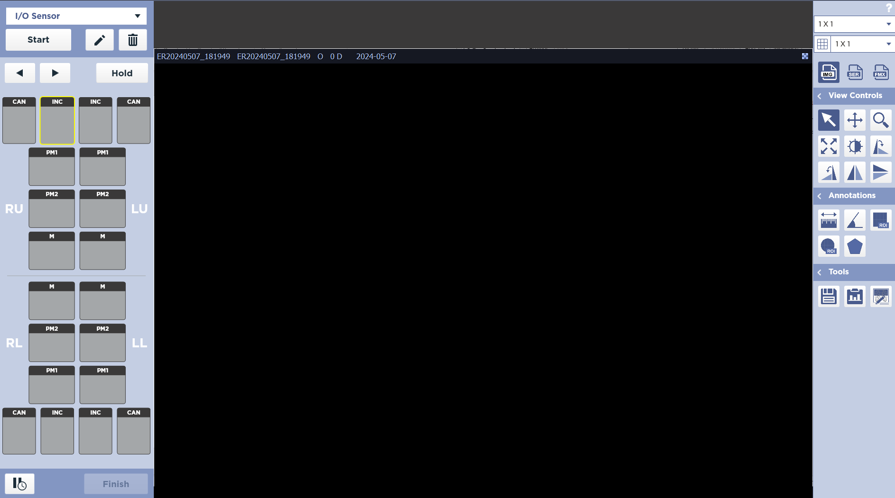Select the magnifier zoom tool
895x498 pixels.
click(x=880, y=120)
